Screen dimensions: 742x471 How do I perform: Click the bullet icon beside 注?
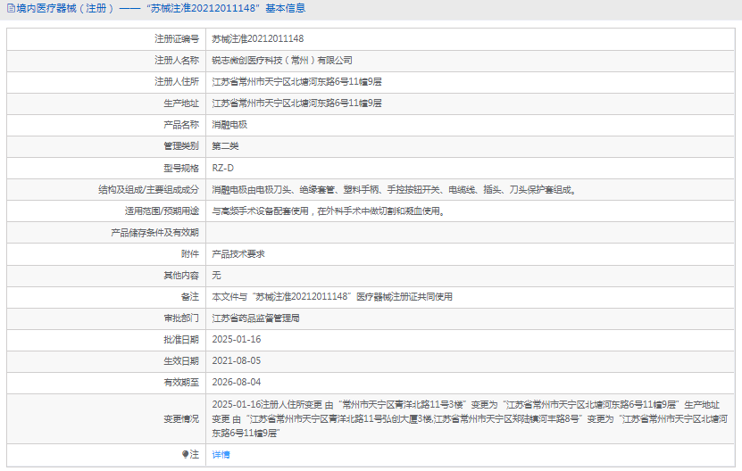185,454
